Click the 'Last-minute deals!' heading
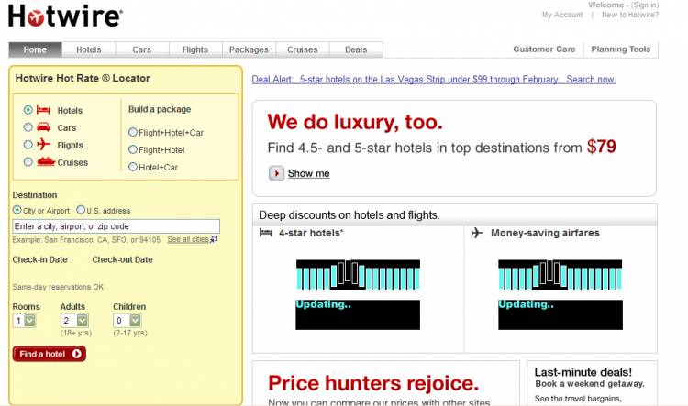 click(x=583, y=372)
